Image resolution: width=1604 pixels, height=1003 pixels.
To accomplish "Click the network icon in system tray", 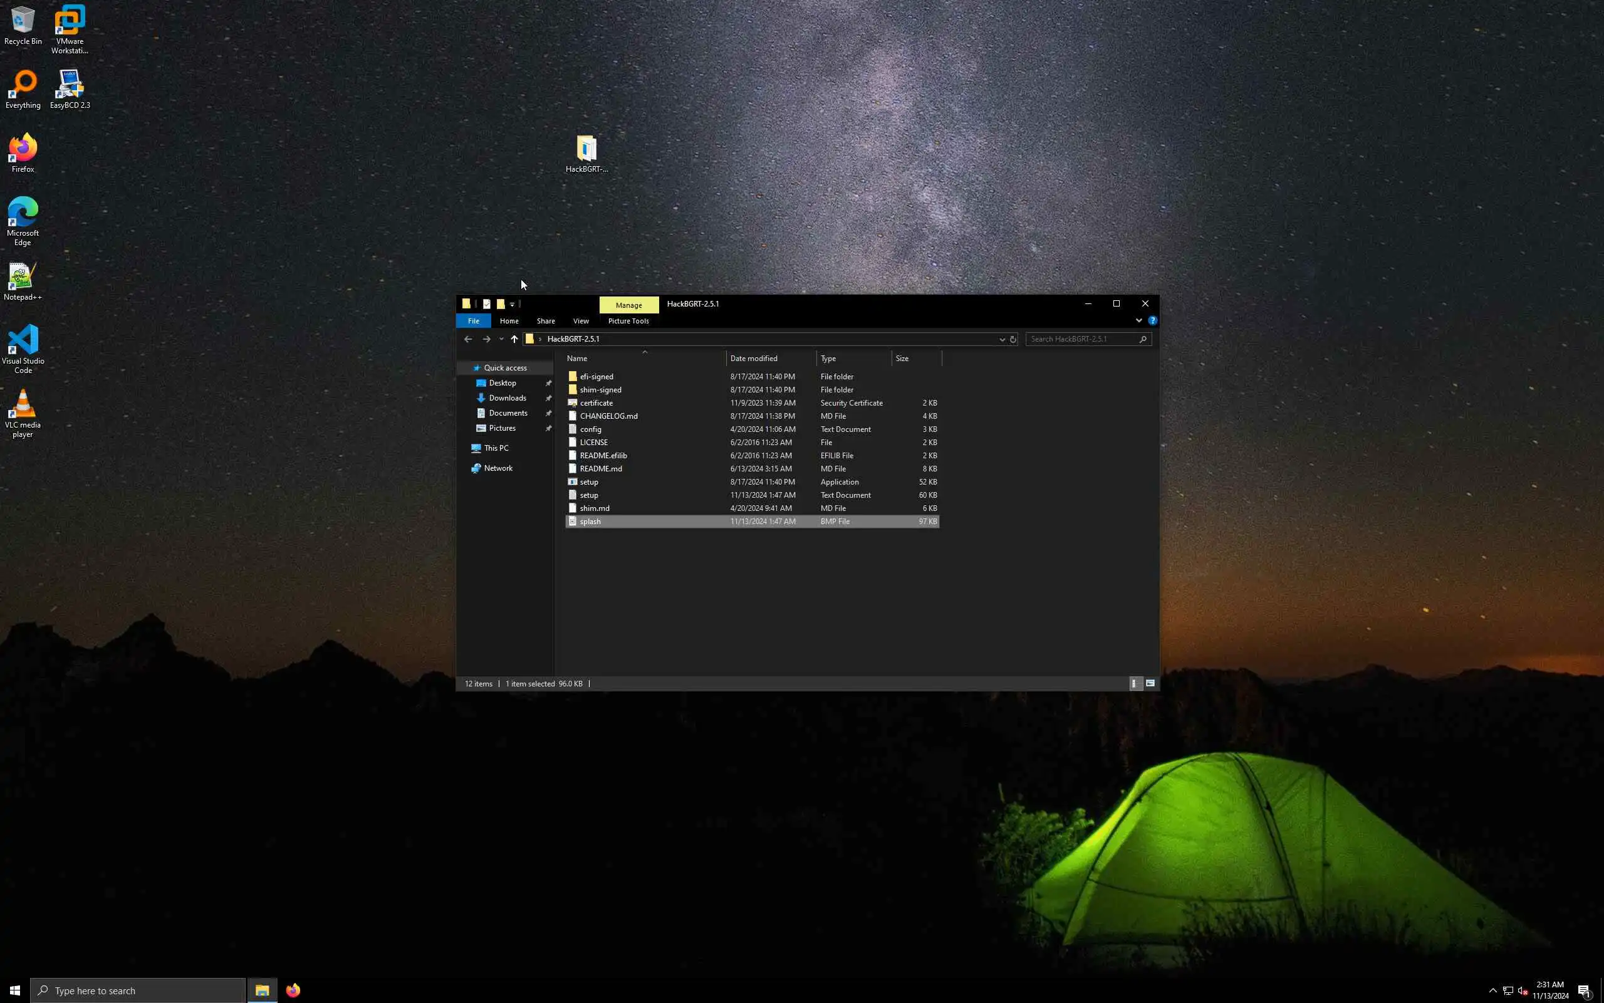I will 1508,990.
